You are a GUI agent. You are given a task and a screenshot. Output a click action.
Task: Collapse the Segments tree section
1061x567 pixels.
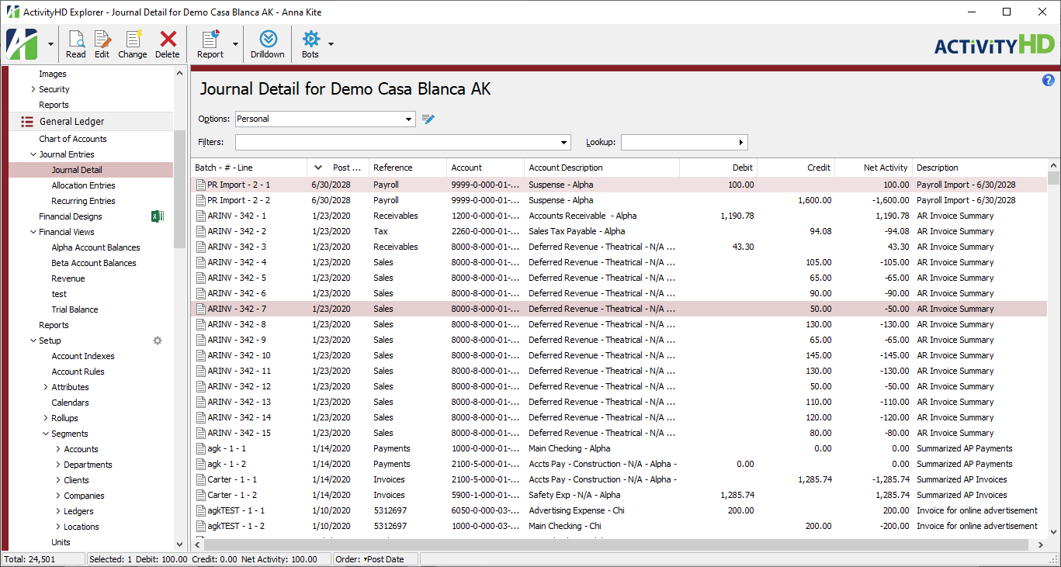pos(45,433)
